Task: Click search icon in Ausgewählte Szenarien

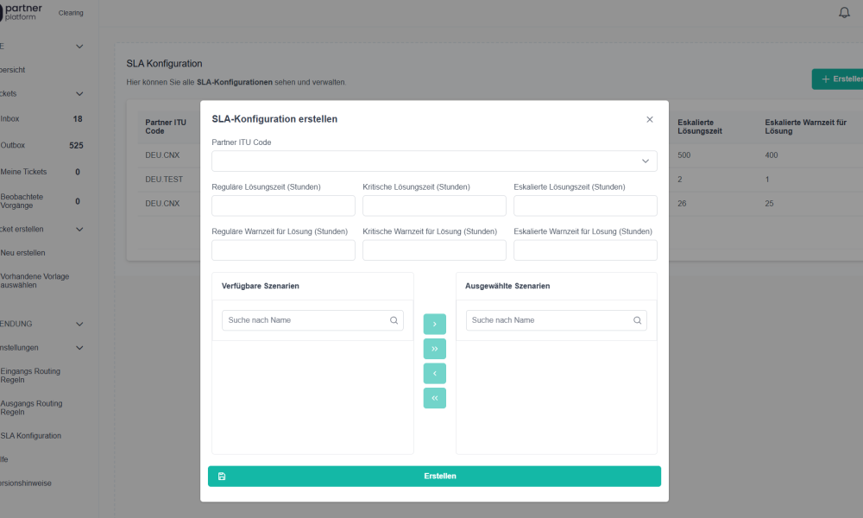Action: point(638,320)
